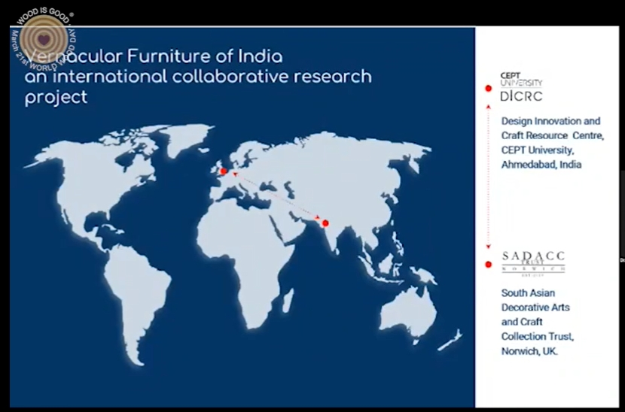Select the red dot beside the DICRC logo
Viewport: 625px width, 412px height.
pos(488,89)
